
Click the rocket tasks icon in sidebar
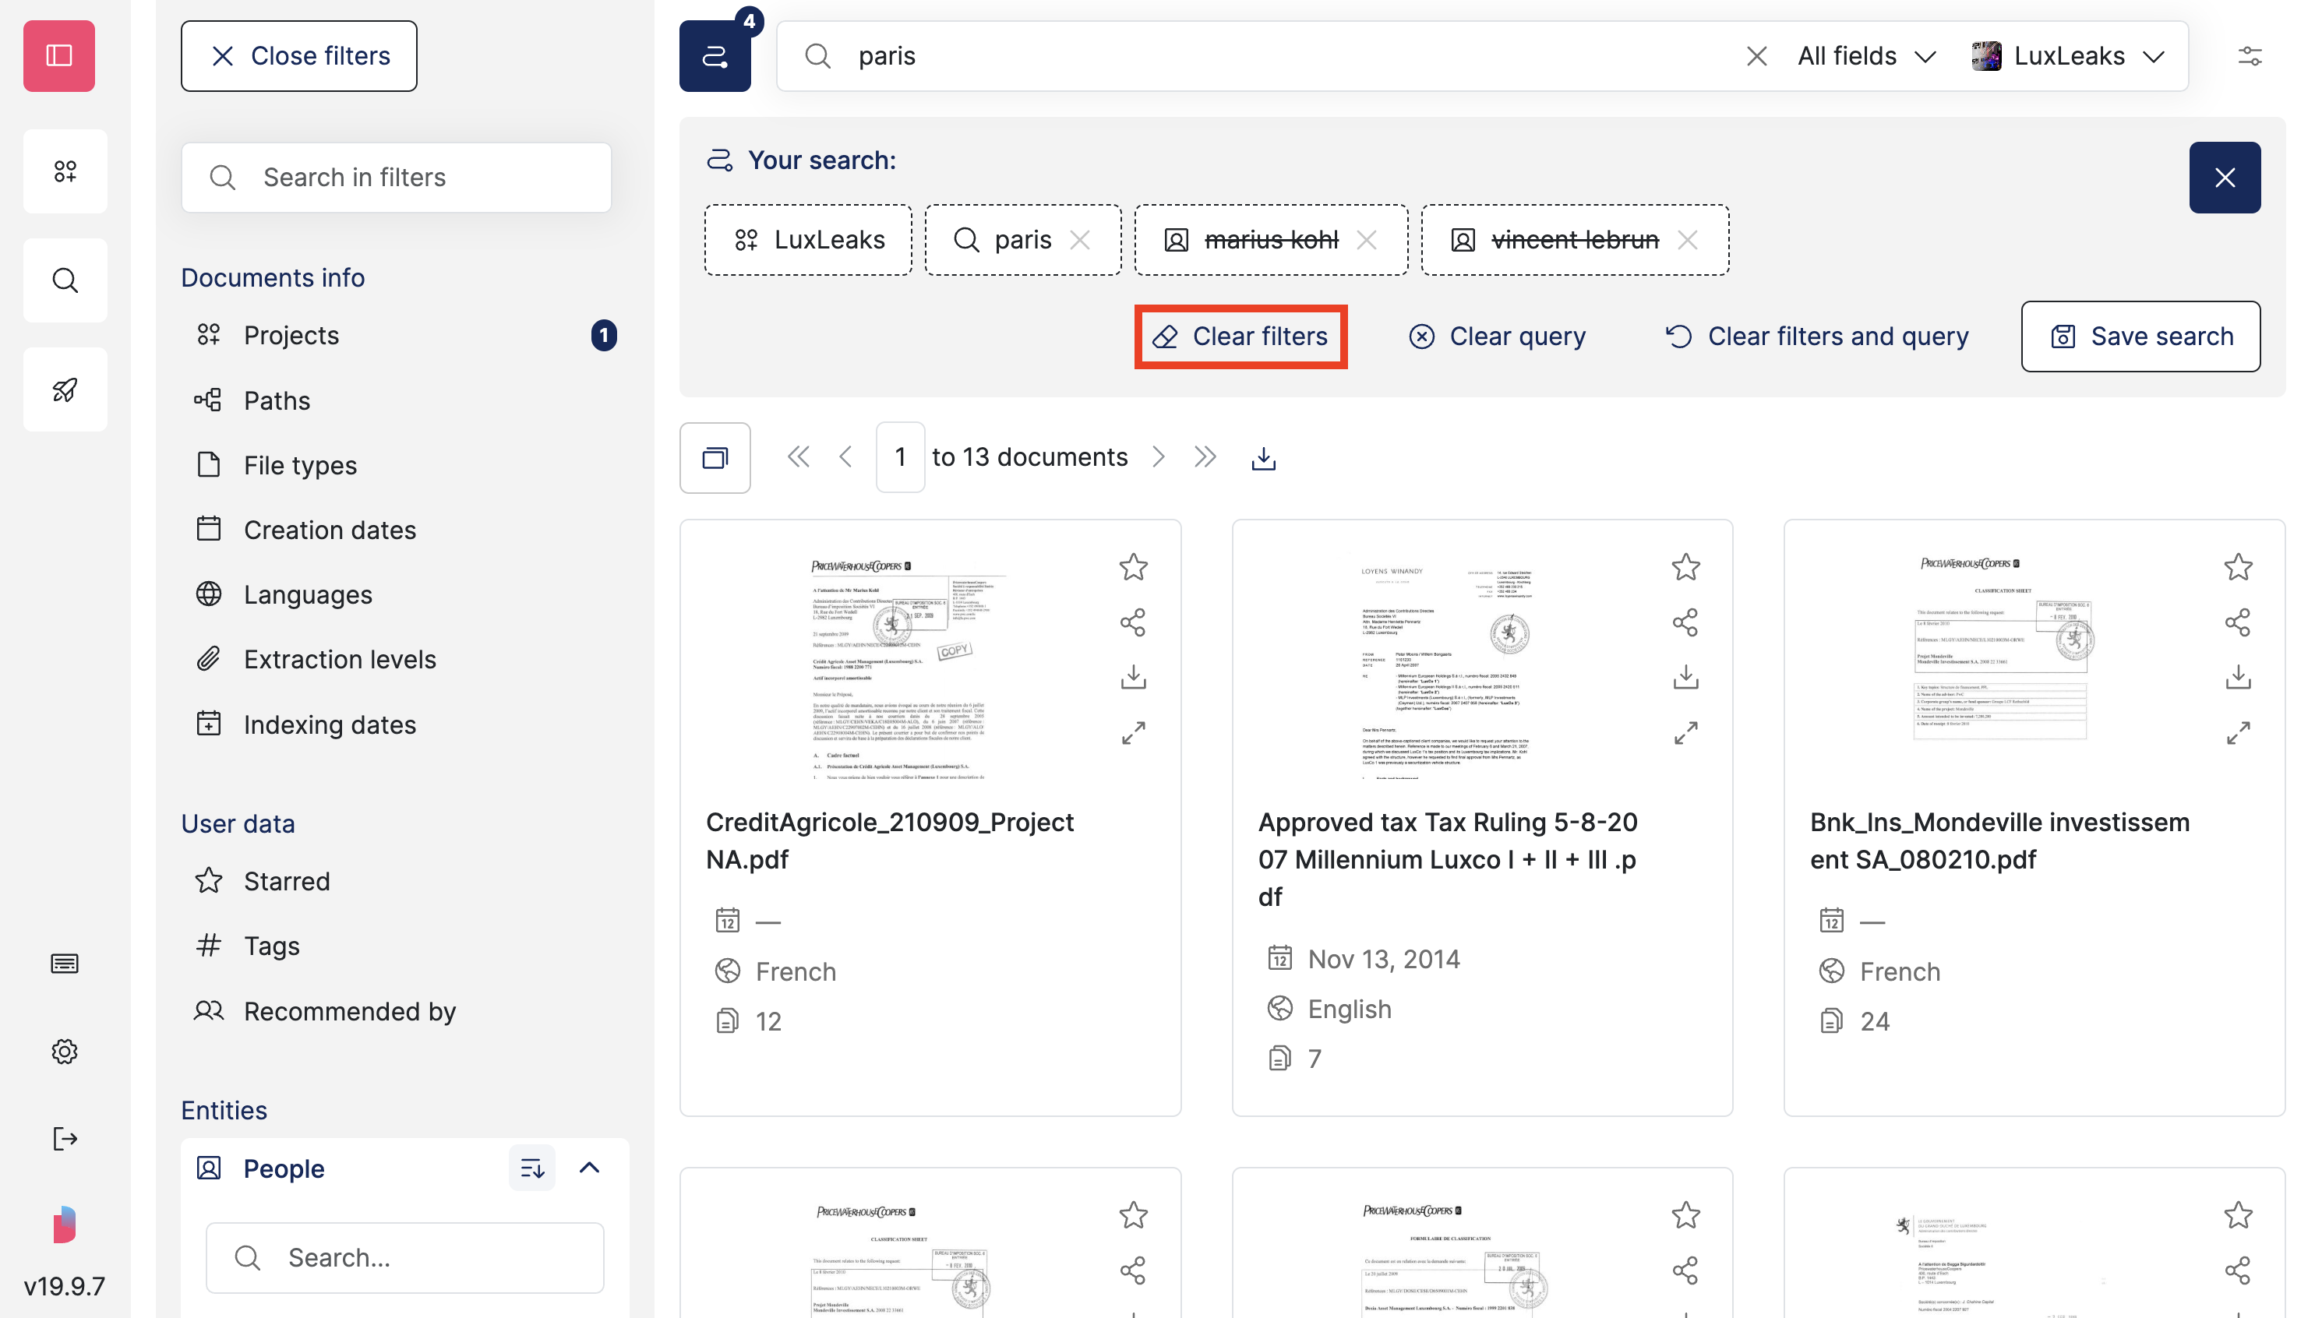pyautogui.click(x=65, y=389)
